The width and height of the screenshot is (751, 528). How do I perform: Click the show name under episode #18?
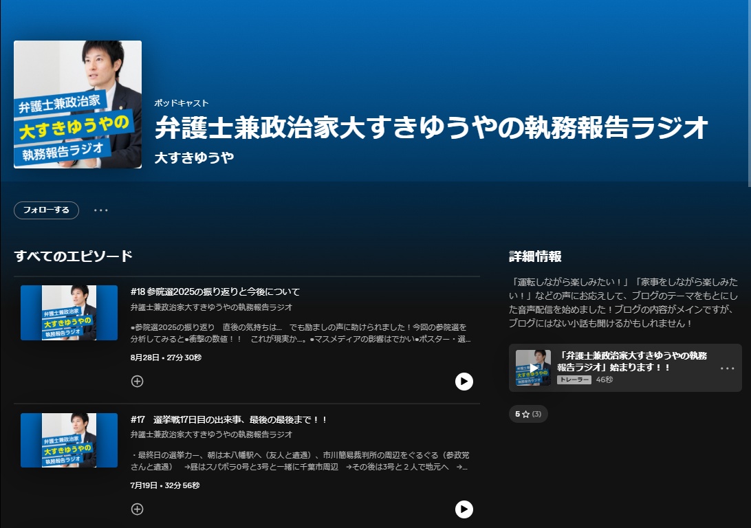click(x=211, y=307)
